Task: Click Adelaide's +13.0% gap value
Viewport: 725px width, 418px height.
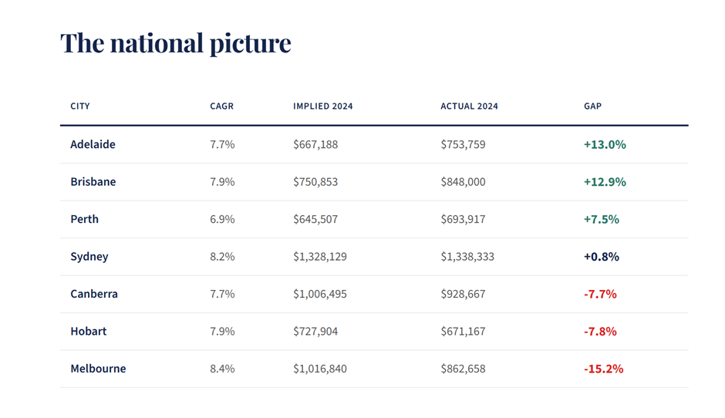Action: pyautogui.click(x=605, y=144)
